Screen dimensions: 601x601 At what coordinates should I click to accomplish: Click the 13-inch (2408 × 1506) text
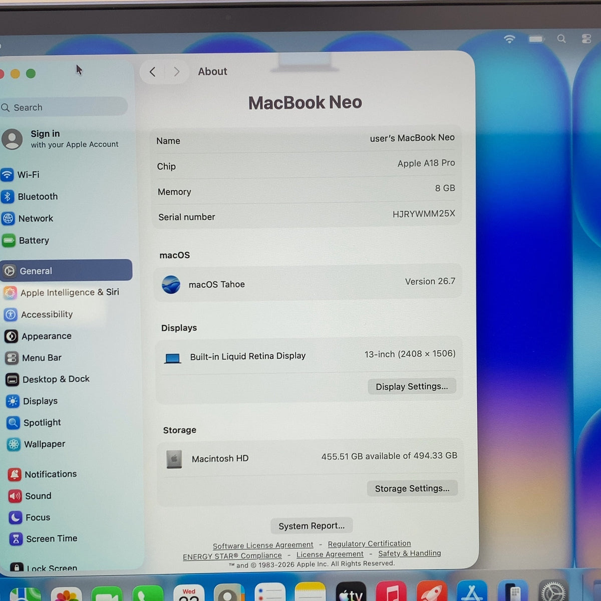coord(410,354)
